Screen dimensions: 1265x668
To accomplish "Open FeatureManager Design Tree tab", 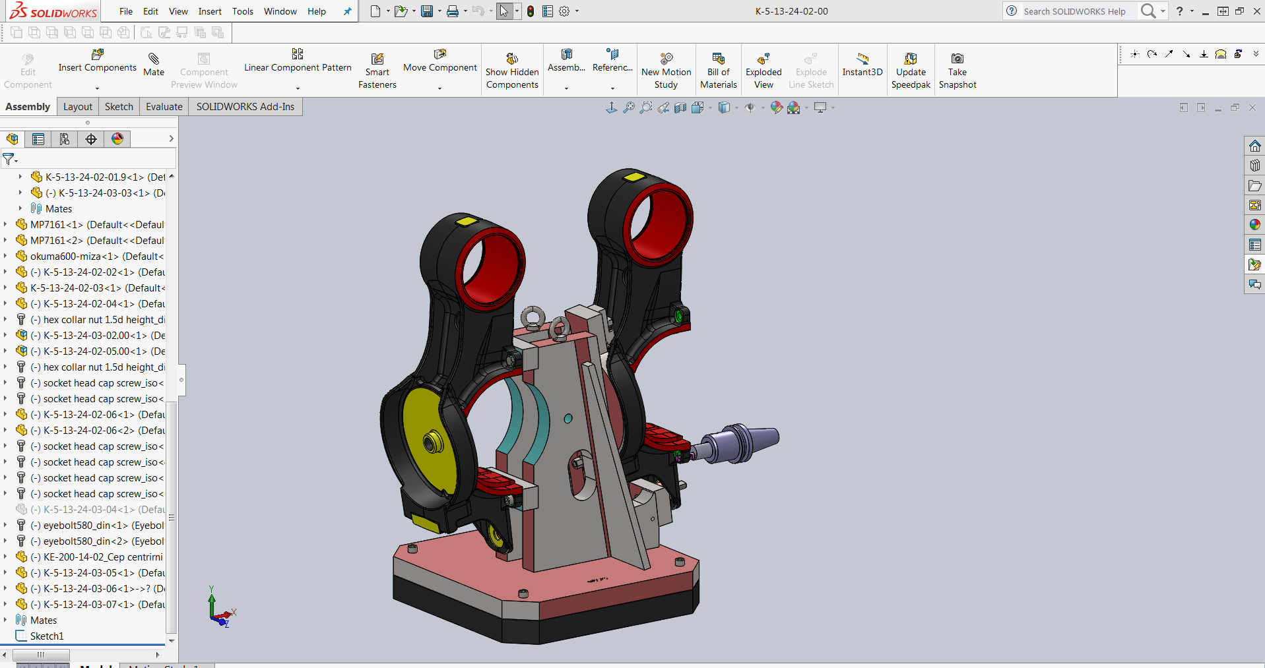I will (x=13, y=139).
